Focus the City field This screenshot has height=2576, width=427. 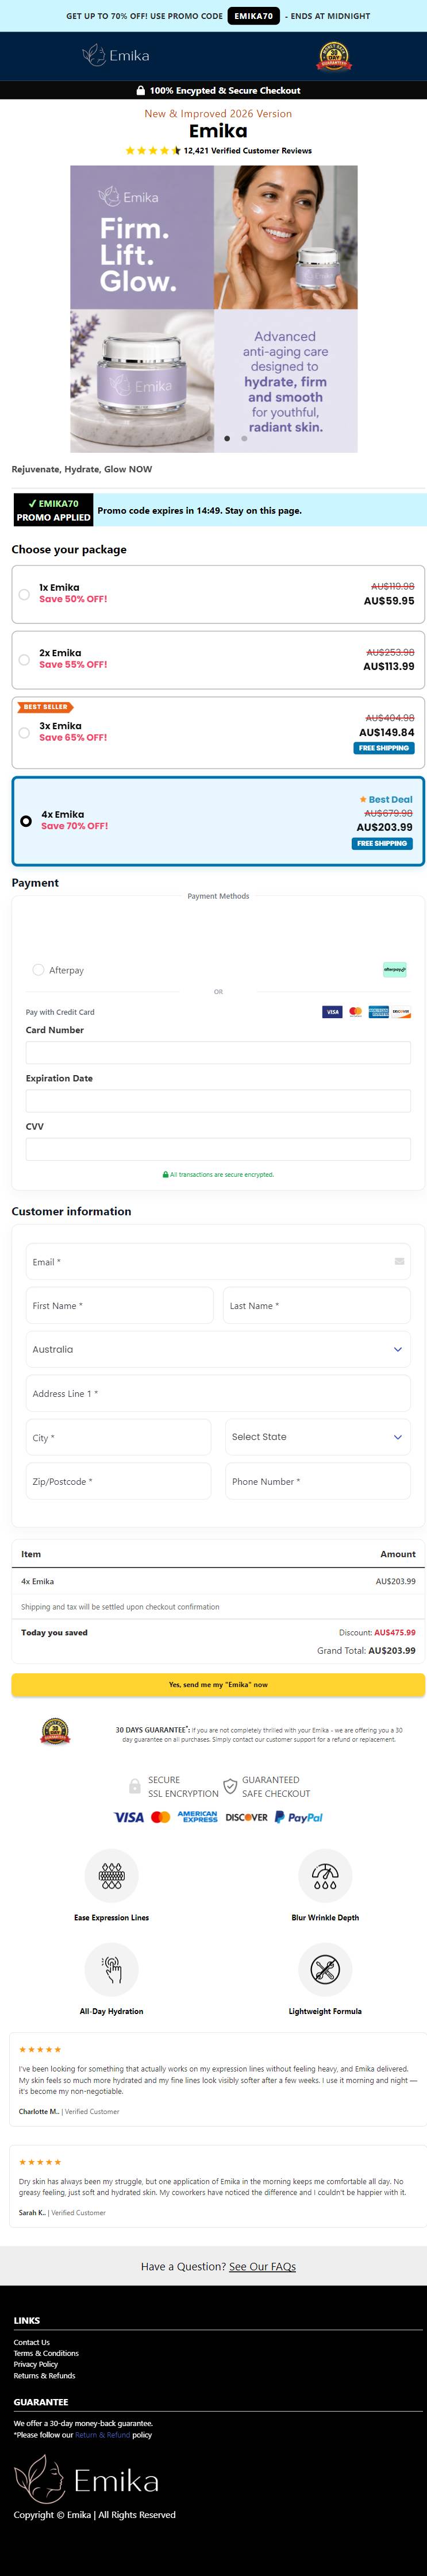pos(118,1437)
